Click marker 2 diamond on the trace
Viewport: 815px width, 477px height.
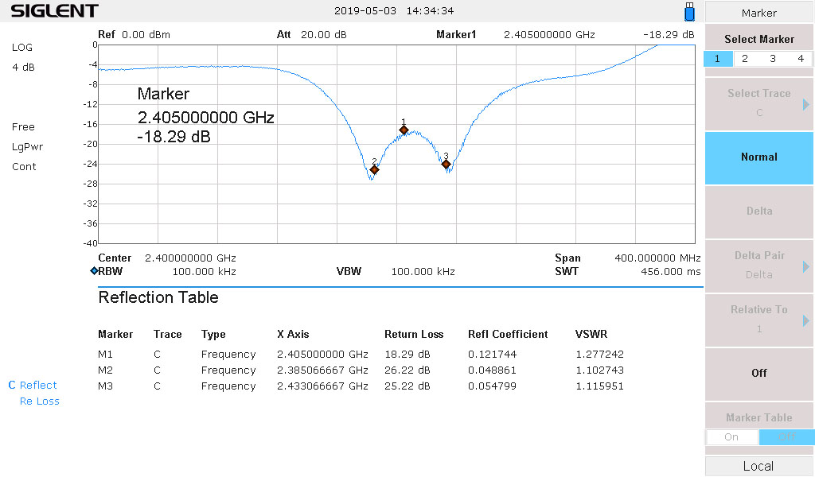point(374,169)
